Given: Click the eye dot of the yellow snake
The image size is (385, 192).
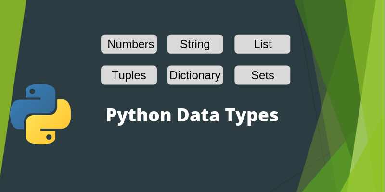Looking at the screenshot, I should click(49, 137).
